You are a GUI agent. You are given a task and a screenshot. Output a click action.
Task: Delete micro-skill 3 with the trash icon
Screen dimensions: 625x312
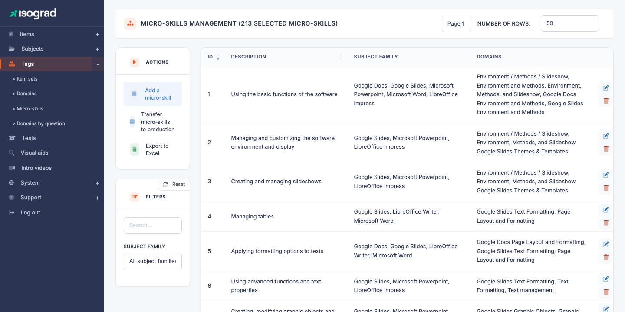point(606,188)
